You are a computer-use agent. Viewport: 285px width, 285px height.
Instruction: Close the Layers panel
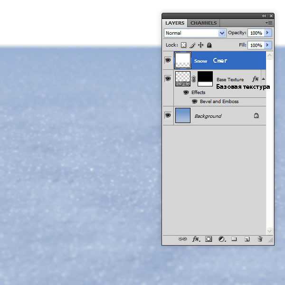click(x=271, y=16)
